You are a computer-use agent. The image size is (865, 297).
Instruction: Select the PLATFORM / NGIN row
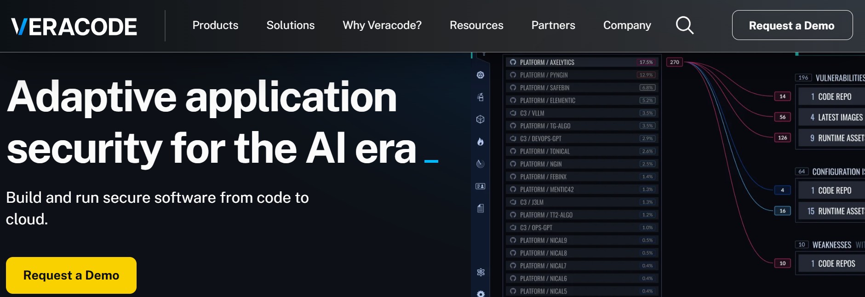(583, 164)
